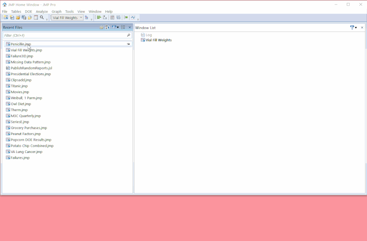
Task: Click the Fit Y by X toolbar icon
Action: 105,18
